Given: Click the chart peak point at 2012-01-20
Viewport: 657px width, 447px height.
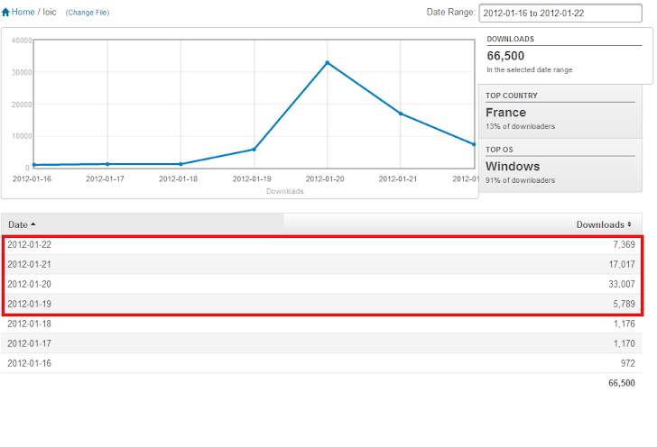Looking at the screenshot, I should [327, 62].
